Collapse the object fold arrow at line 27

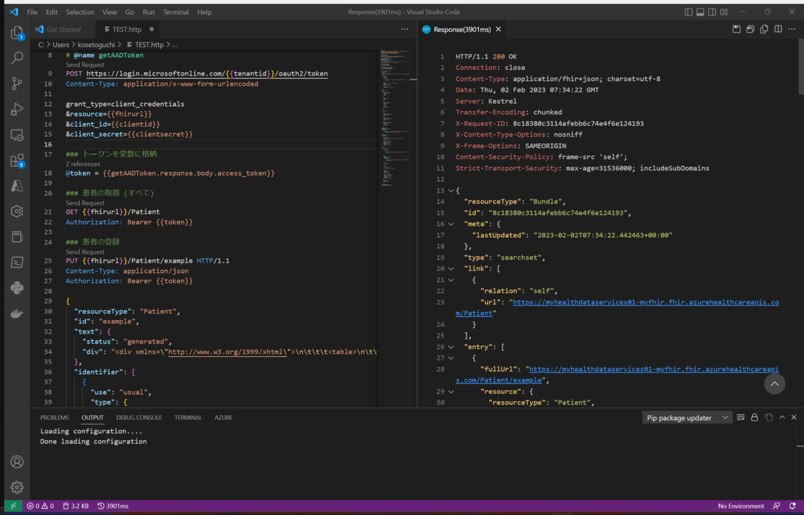click(451, 358)
